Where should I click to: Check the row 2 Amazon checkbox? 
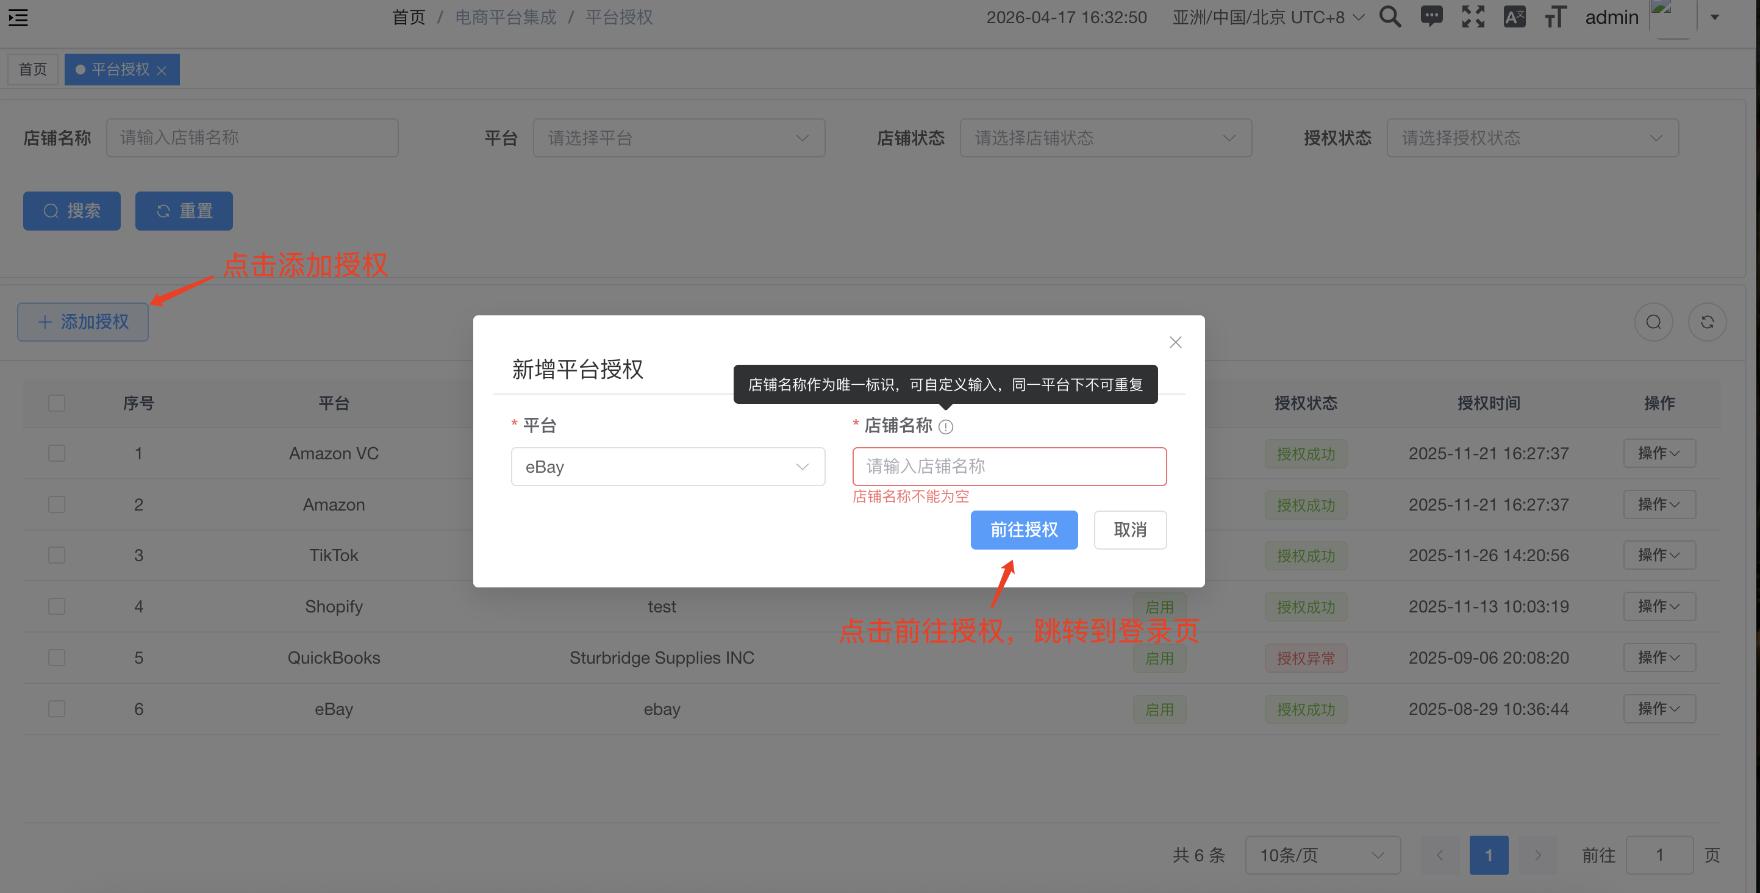click(x=57, y=505)
